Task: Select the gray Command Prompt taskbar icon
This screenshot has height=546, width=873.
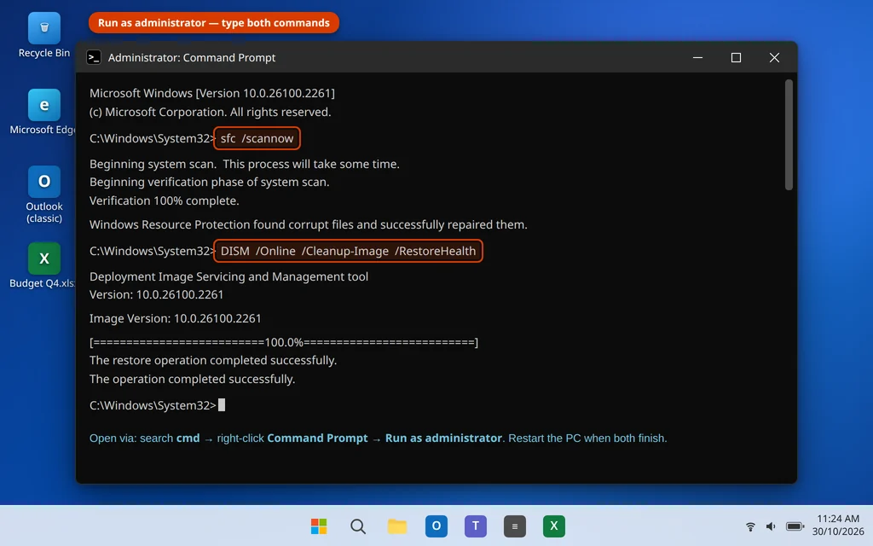Action: click(x=514, y=526)
